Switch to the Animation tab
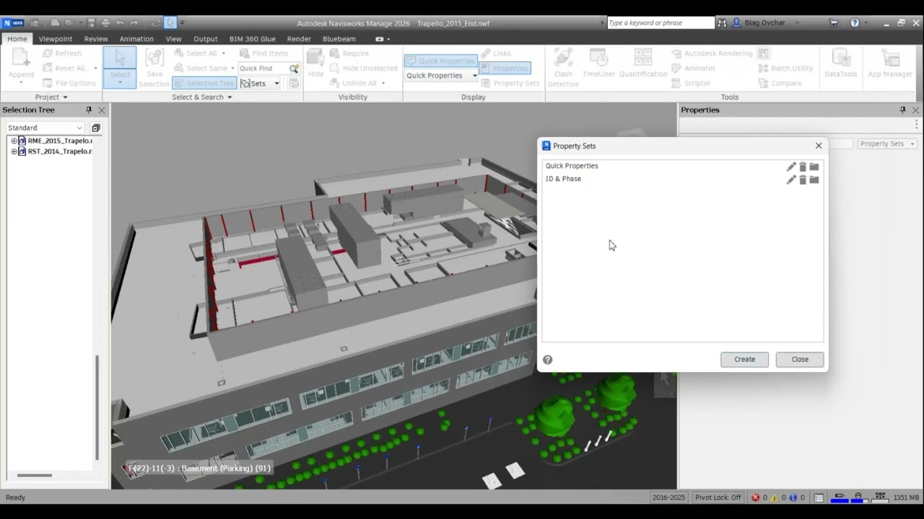Viewport: 924px width, 519px height. [x=136, y=39]
